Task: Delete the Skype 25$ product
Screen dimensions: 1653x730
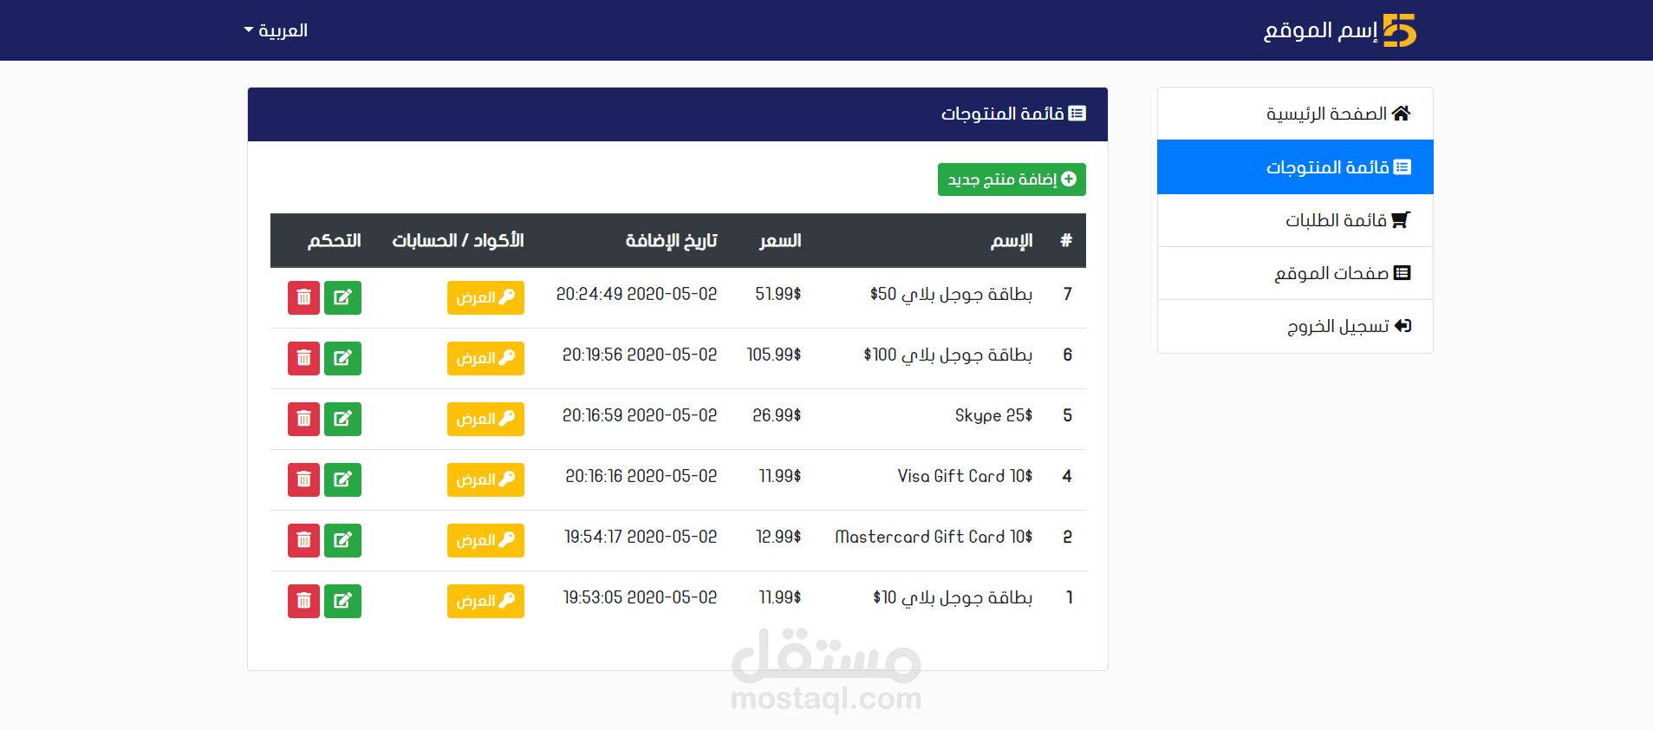Action: pos(303,419)
